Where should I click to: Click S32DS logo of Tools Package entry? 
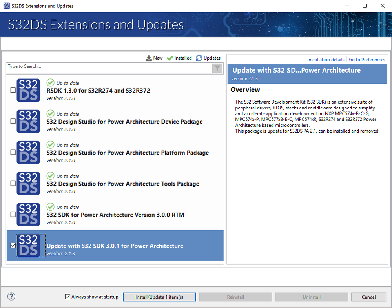28,183
